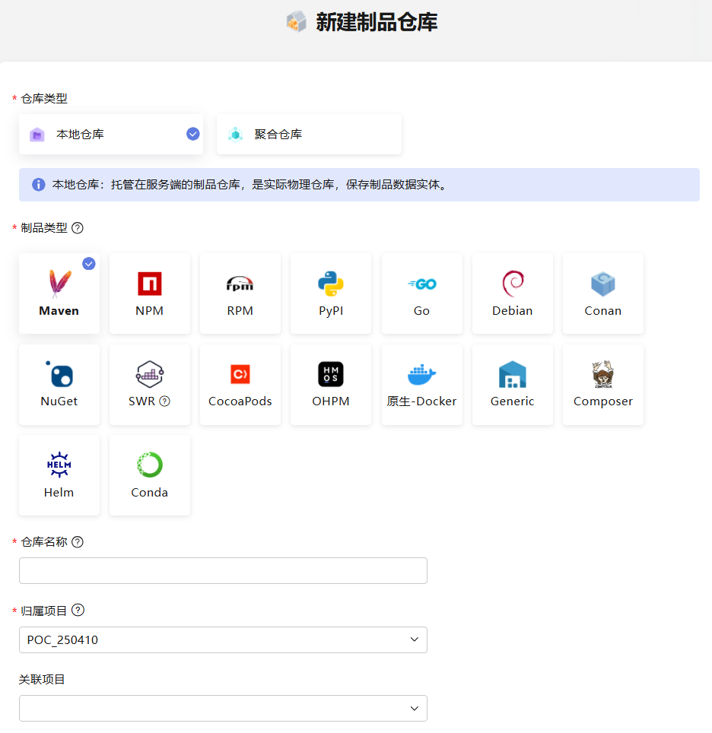Pick the Helm wheel icon

59,465
